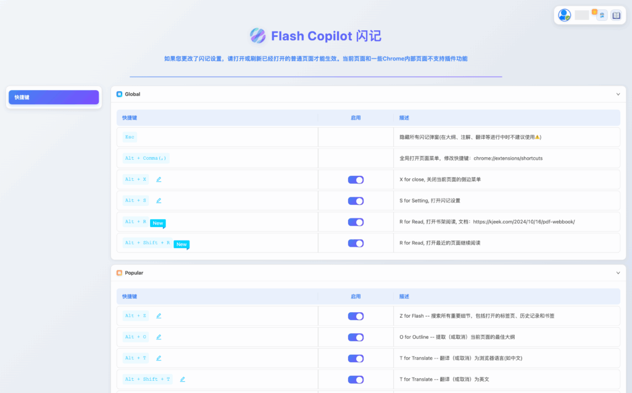Click the Alt + Z key label
The image size is (632, 393).
pyautogui.click(x=135, y=316)
